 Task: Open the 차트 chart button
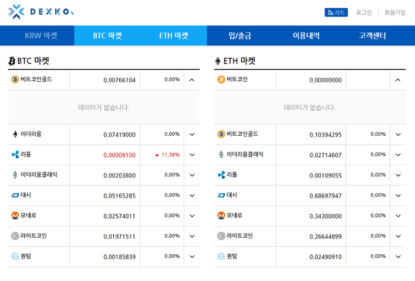pos(336,12)
